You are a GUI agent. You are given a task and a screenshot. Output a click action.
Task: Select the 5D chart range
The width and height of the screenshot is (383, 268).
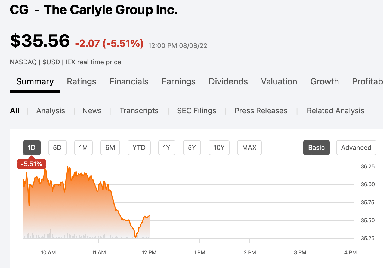[57, 147]
